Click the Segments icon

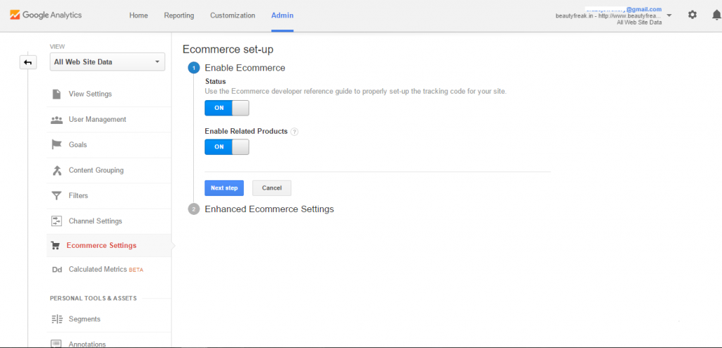[x=56, y=319]
